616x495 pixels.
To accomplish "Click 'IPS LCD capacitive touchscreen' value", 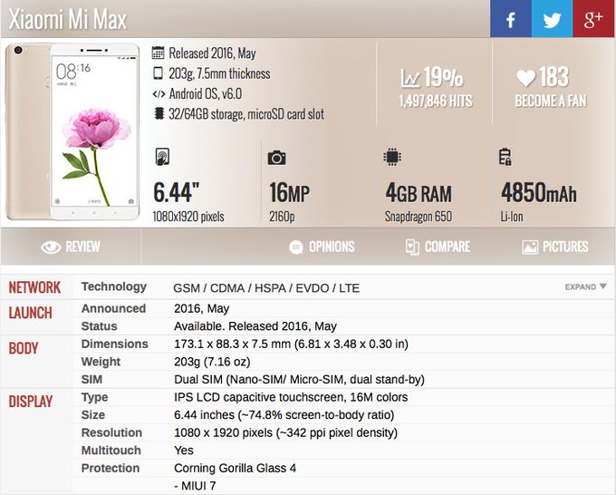I will point(258,397).
